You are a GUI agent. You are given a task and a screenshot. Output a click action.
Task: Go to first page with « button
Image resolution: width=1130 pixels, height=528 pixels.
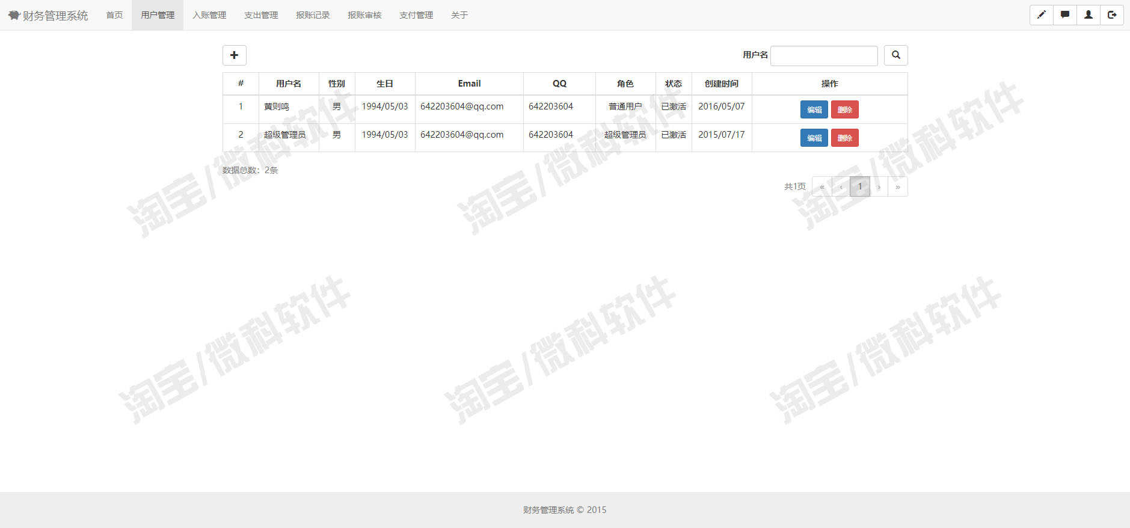click(822, 186)
